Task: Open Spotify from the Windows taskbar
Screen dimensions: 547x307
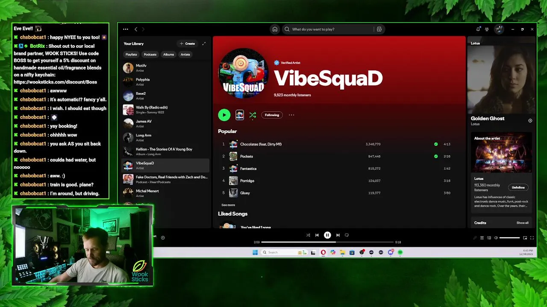Action: coord(400,252)
